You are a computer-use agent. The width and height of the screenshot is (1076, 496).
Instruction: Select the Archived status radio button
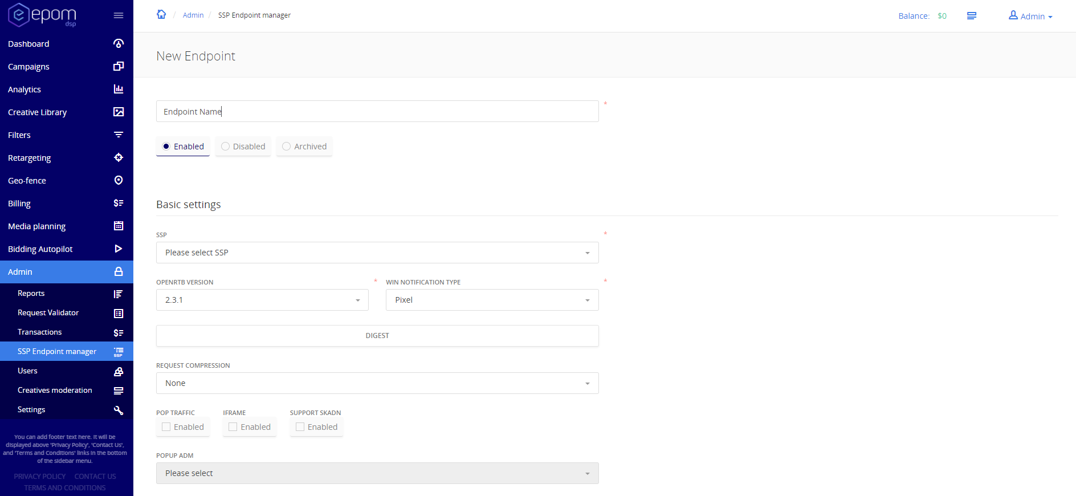pos(286,147)
